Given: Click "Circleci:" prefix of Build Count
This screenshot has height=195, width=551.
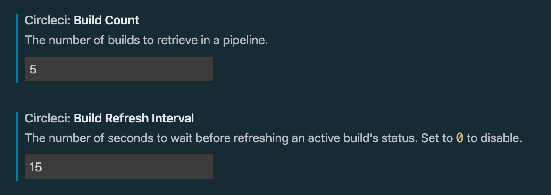Looking at the screenshot, I should pos(48,21).
